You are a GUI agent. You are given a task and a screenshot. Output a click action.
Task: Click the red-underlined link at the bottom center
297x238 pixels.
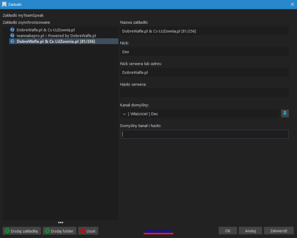[159, 231]
